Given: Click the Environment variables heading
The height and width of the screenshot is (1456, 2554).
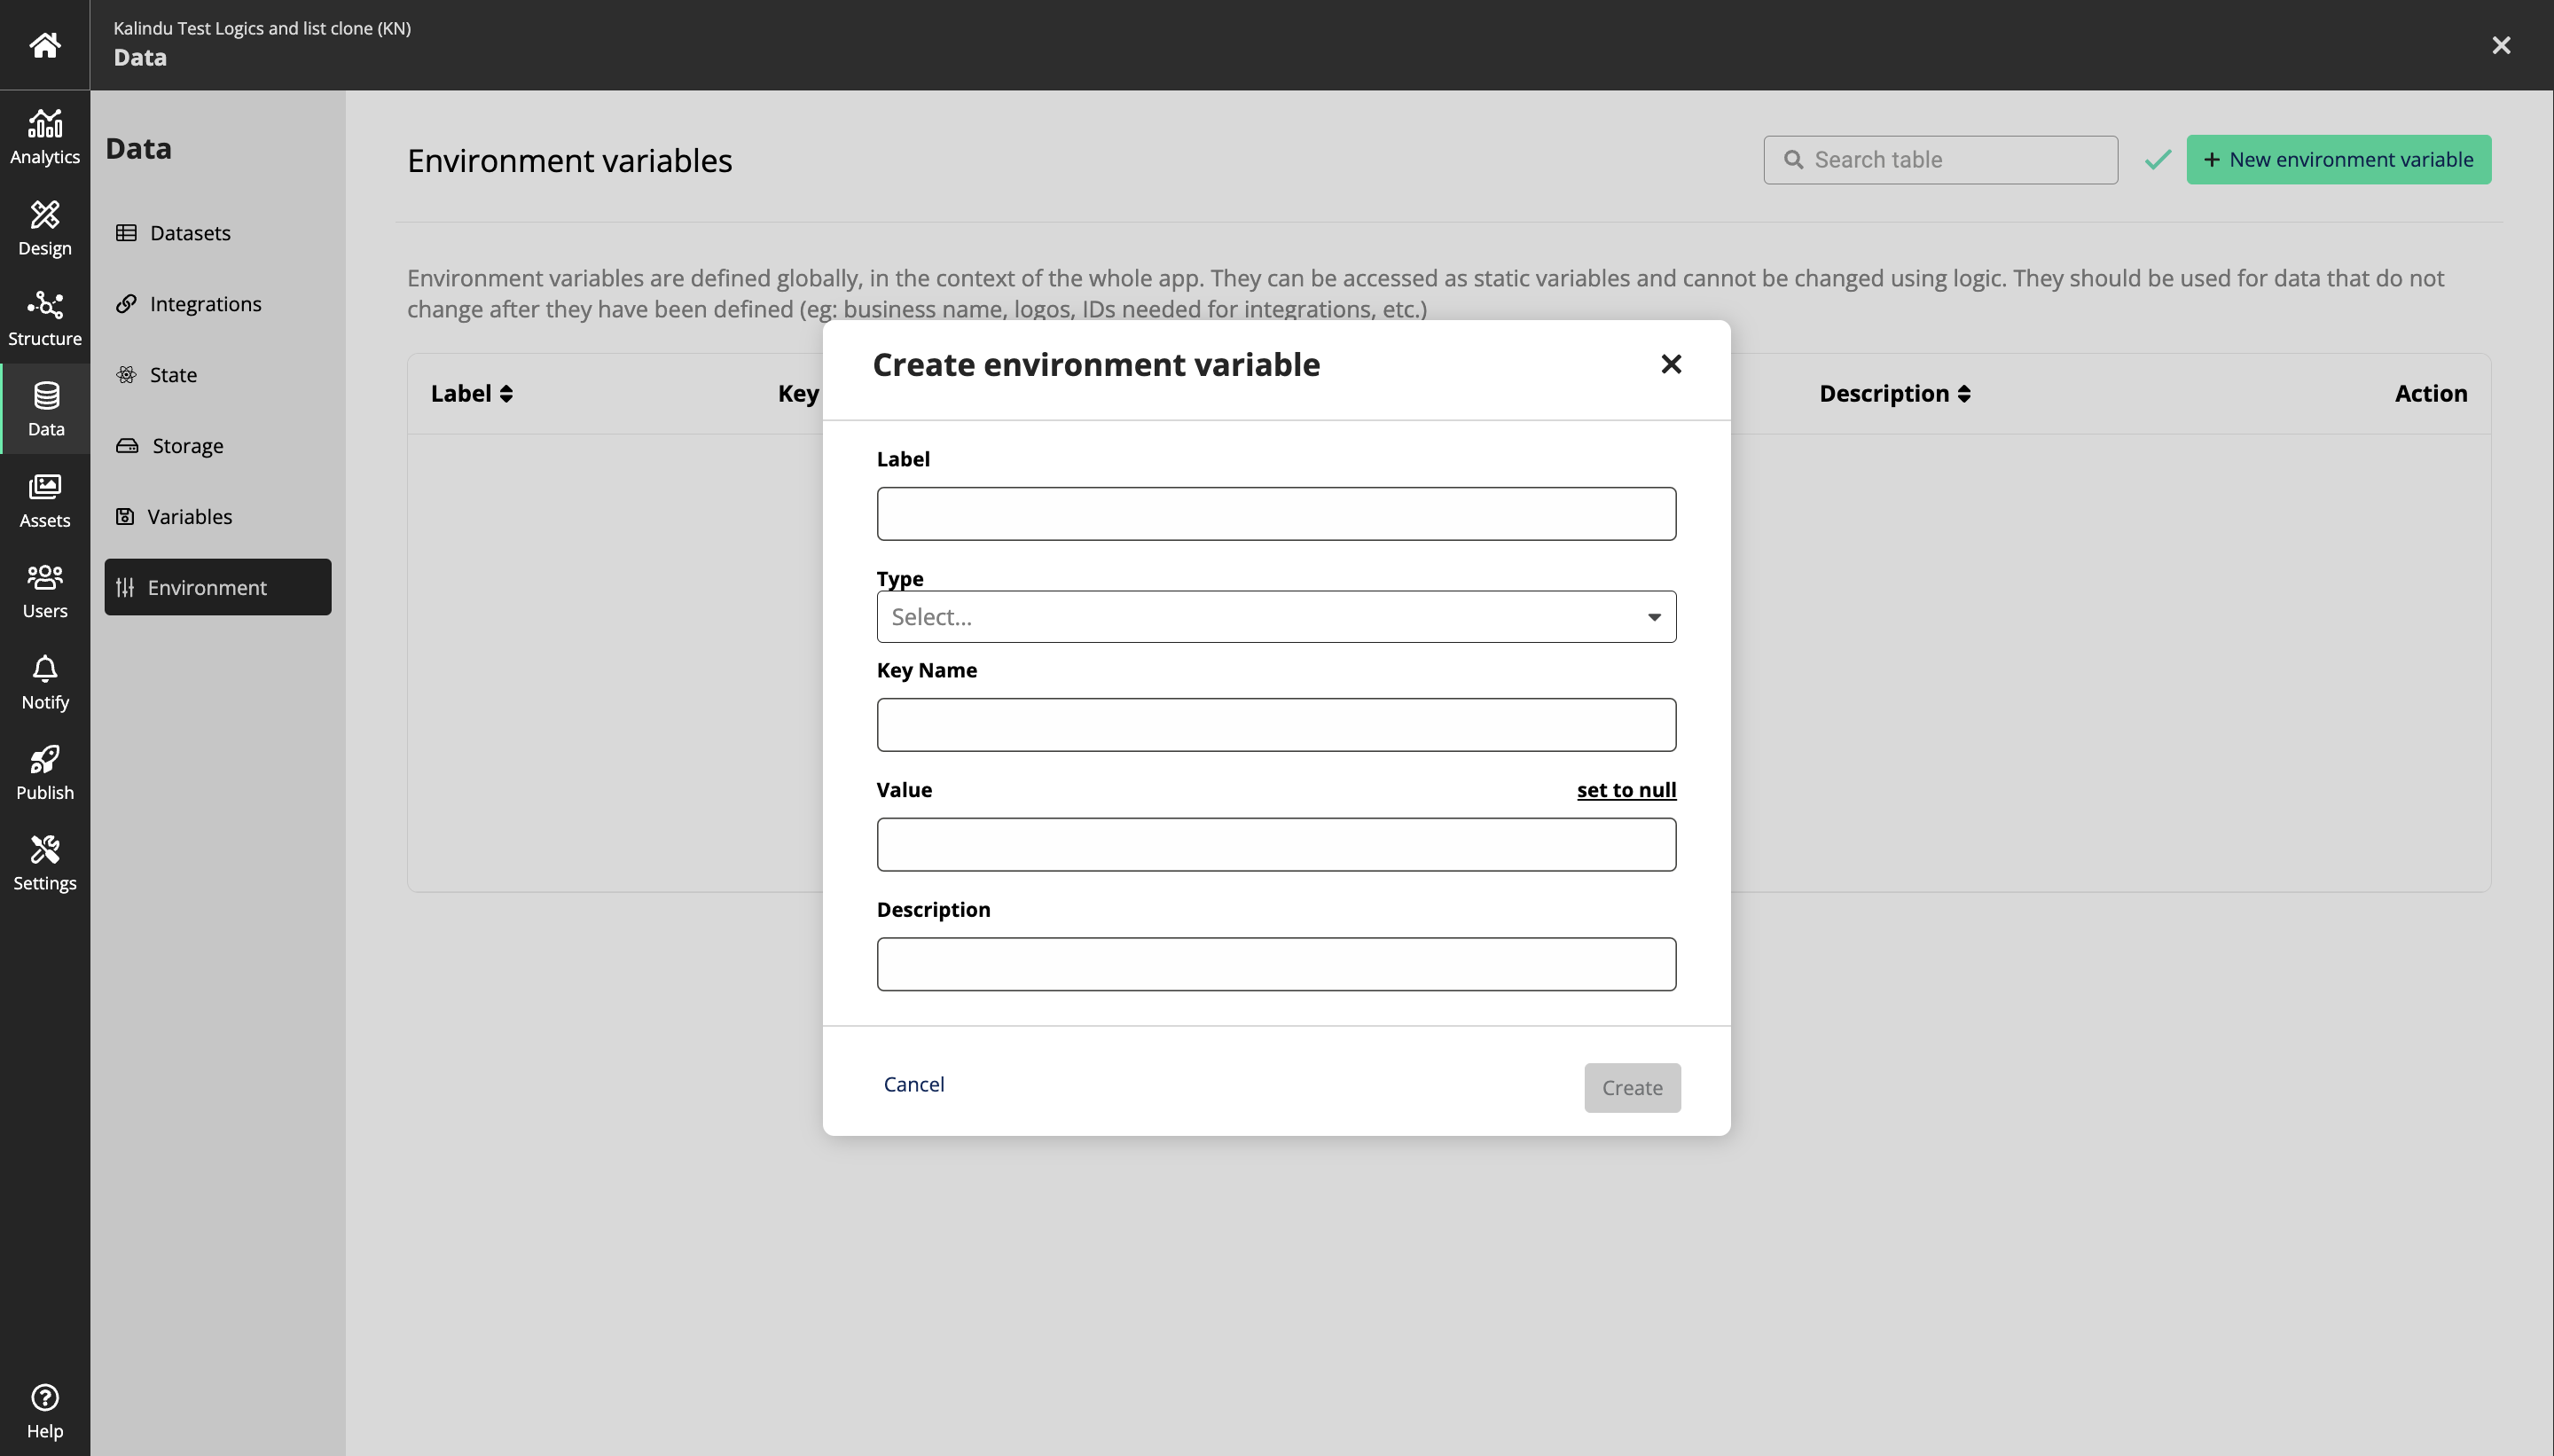Looking at the screenshot, I should coord(569,160).
